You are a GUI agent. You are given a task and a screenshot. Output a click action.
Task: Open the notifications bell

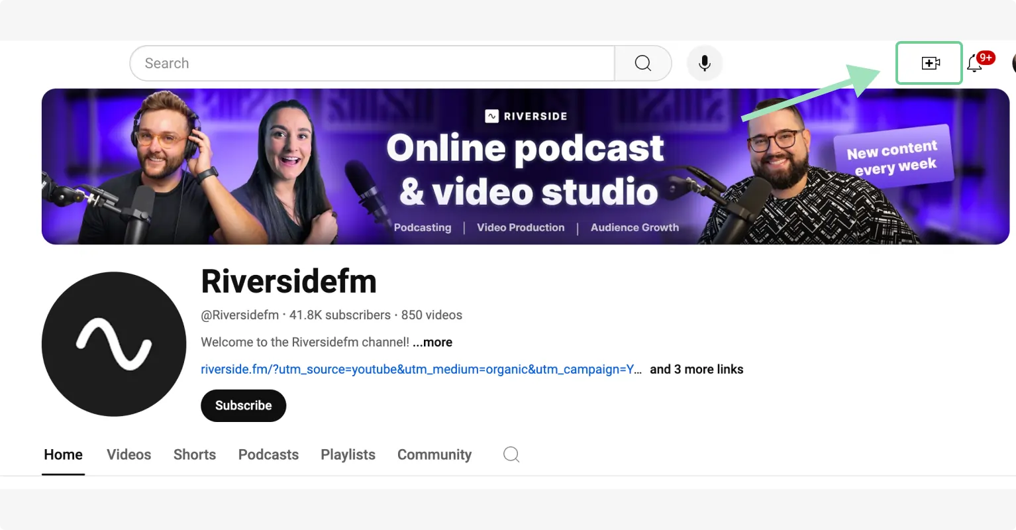point(974,64)
